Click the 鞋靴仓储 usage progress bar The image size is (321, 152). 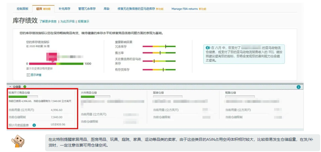(x=240, y=97)
